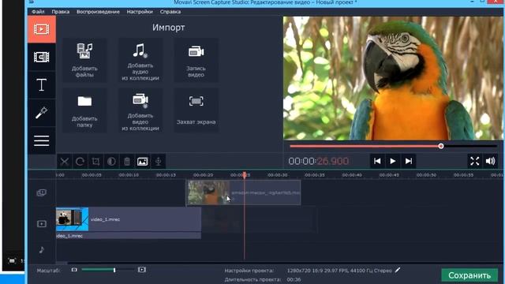Switch preview to fullscreen

(475, 161)
